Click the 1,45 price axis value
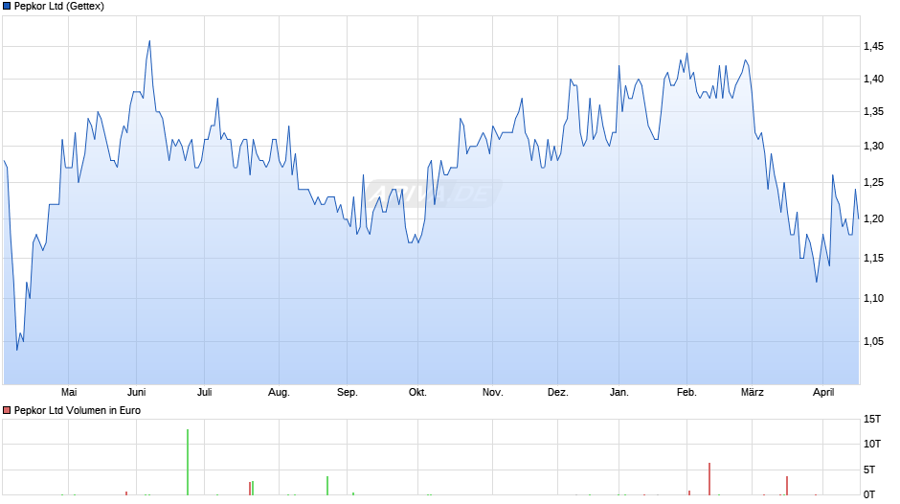The width and height of the screenshot is (900, 504). pyautogui.click(x=873, y=47)
